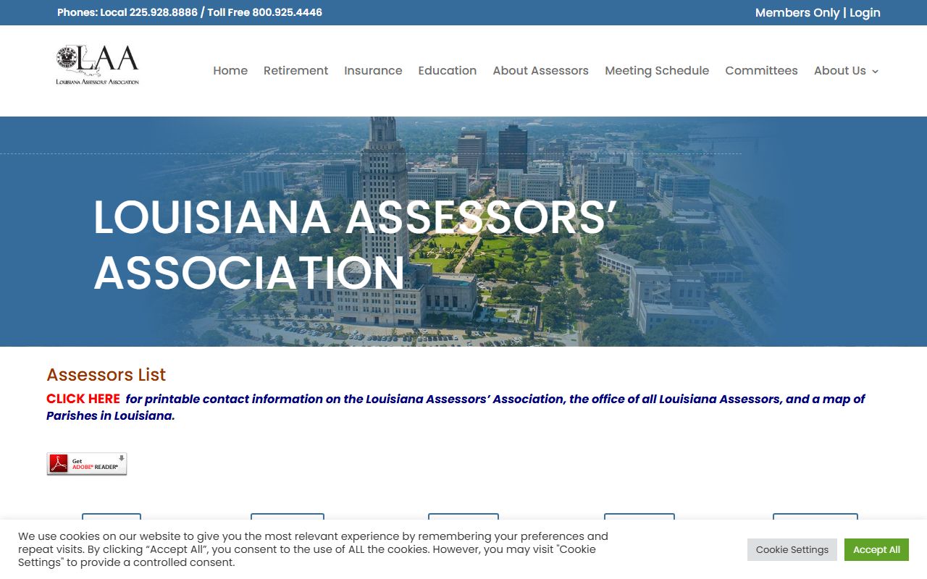Open the Insurance menu item
927x579 pixels.
pos(373,70)
